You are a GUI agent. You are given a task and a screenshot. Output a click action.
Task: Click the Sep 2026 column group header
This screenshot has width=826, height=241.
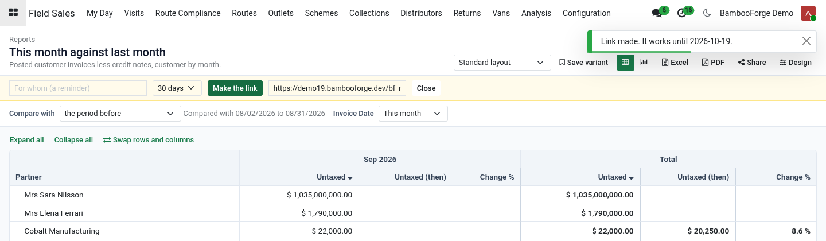point(380,159)
